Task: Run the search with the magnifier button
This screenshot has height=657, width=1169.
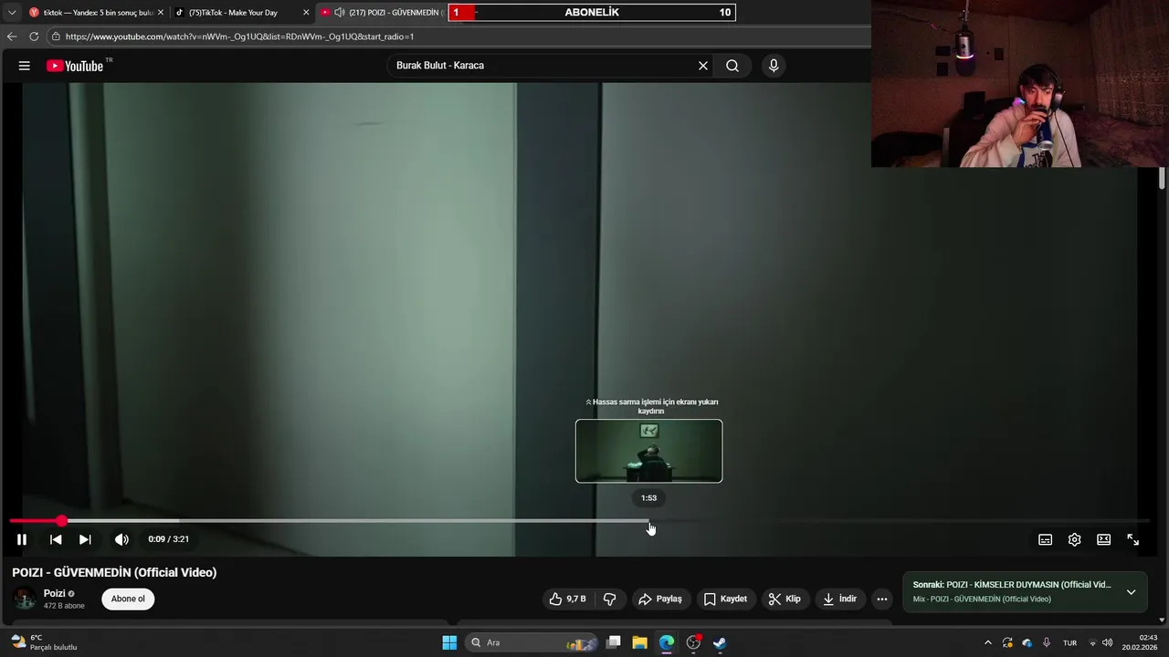Action: 732,66
